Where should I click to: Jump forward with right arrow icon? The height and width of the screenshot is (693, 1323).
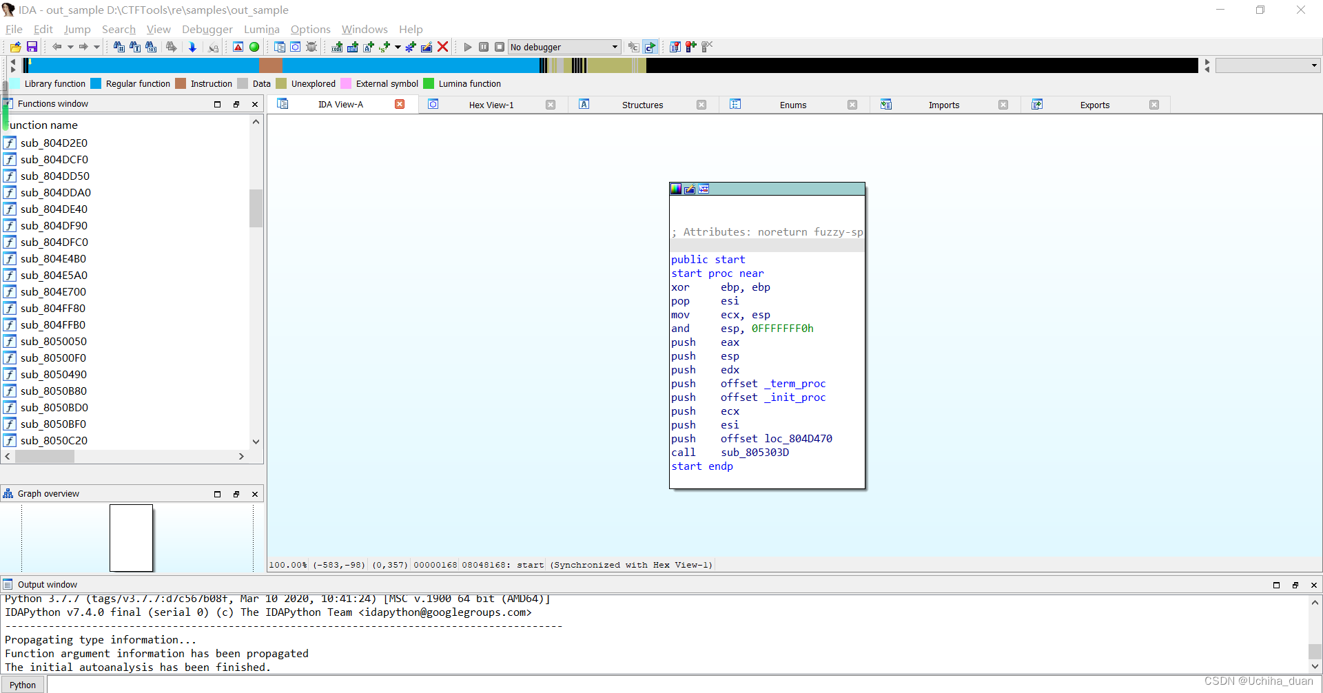[83, 47]
